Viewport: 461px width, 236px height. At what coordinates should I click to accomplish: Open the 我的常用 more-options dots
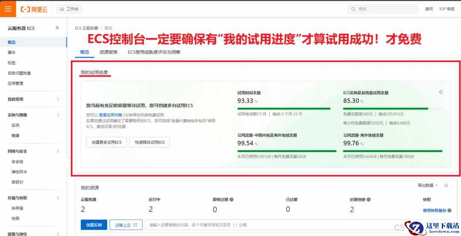click(x=58, y=99)
